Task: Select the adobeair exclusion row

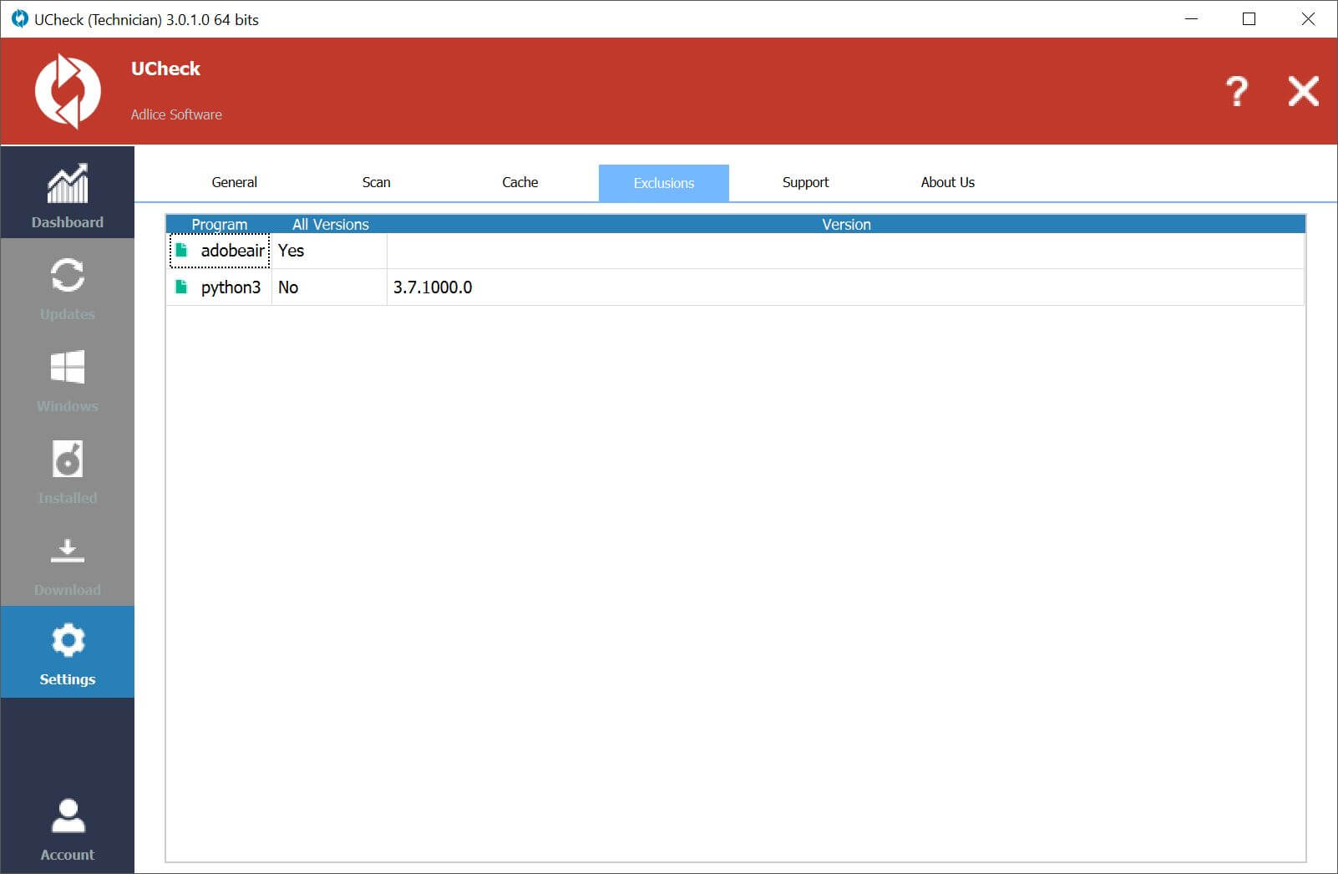Action: [232, 251]
